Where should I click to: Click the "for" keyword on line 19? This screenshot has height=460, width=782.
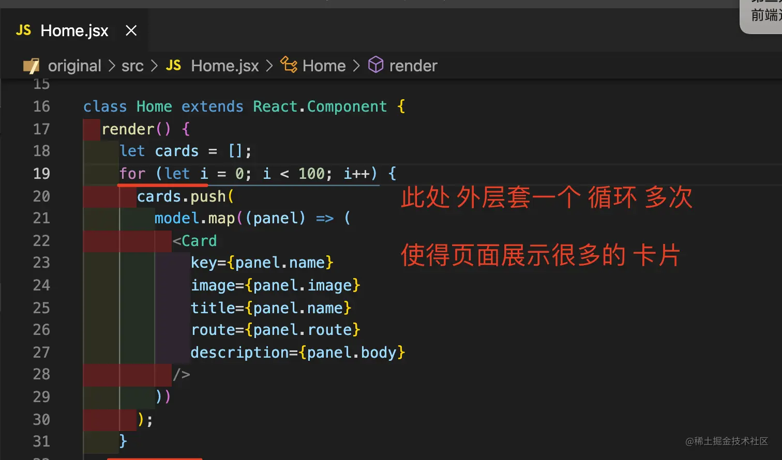[x=132, y=173]
